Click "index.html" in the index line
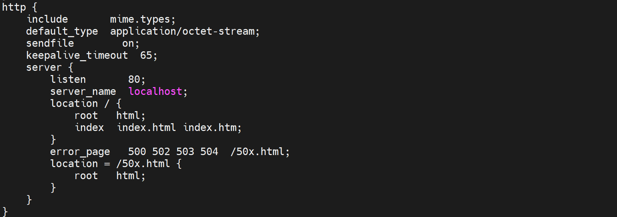This screenshot has width=617, height=217. point(146,127)
